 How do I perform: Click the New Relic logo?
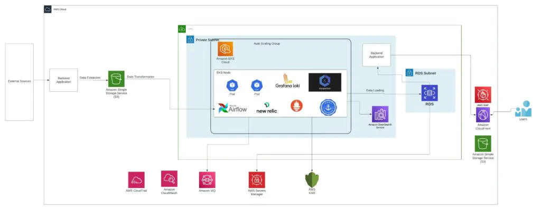[x=267, y=108]
